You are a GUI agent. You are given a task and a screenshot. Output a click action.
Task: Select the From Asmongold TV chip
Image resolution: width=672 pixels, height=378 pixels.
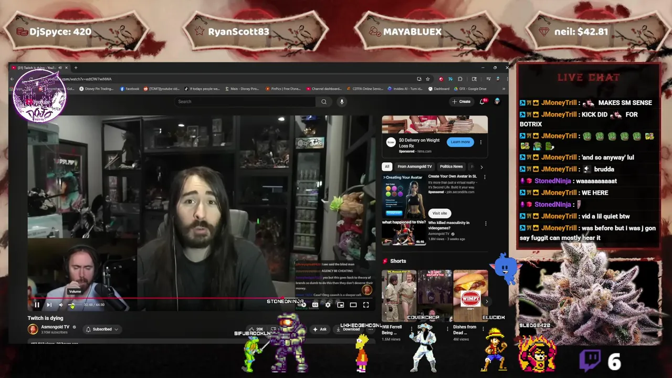[414, 166]
